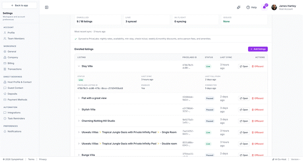
Task: Open Team Members settings
Action: tap(16, 39)
